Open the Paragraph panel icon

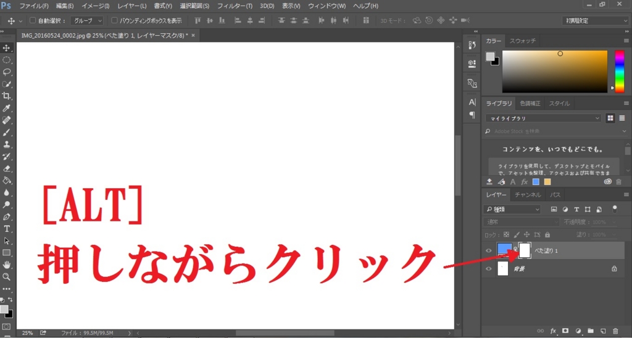coord(472,115)
